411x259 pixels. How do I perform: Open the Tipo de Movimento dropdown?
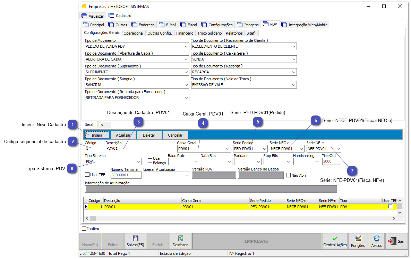point(186,46)
